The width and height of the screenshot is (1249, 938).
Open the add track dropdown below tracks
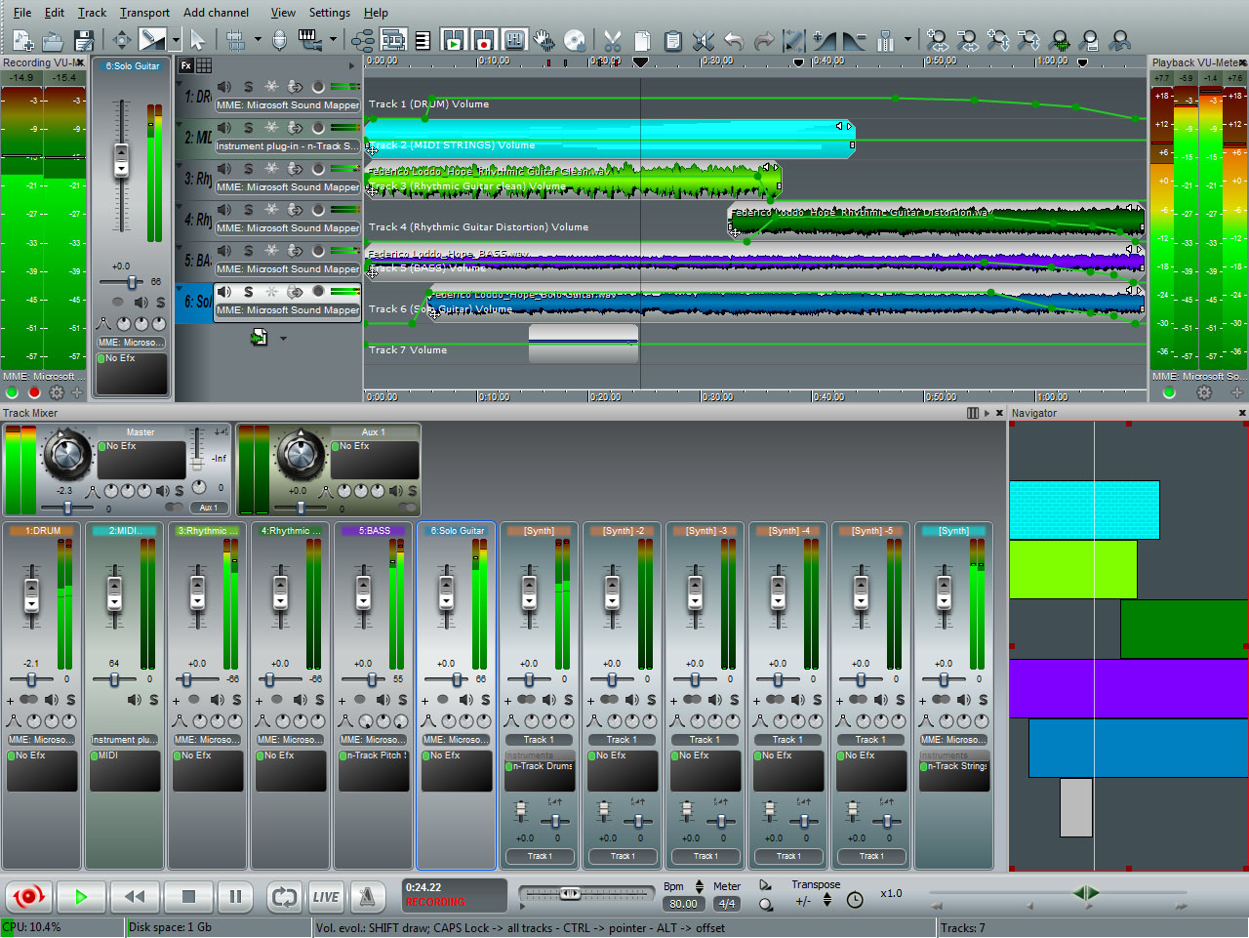[x=283, y=339]
